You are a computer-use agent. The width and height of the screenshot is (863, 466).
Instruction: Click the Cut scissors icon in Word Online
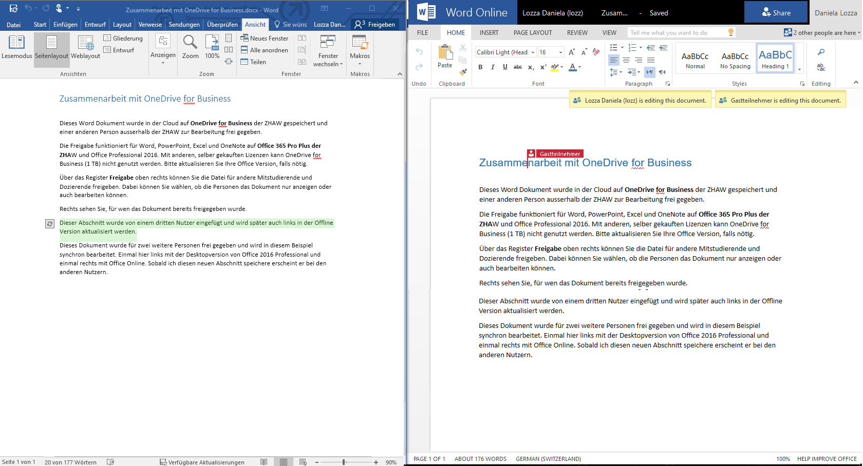463,48
